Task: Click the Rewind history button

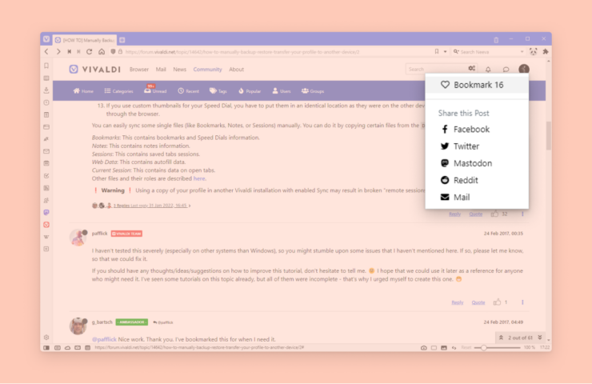Action: pos(69,52)
